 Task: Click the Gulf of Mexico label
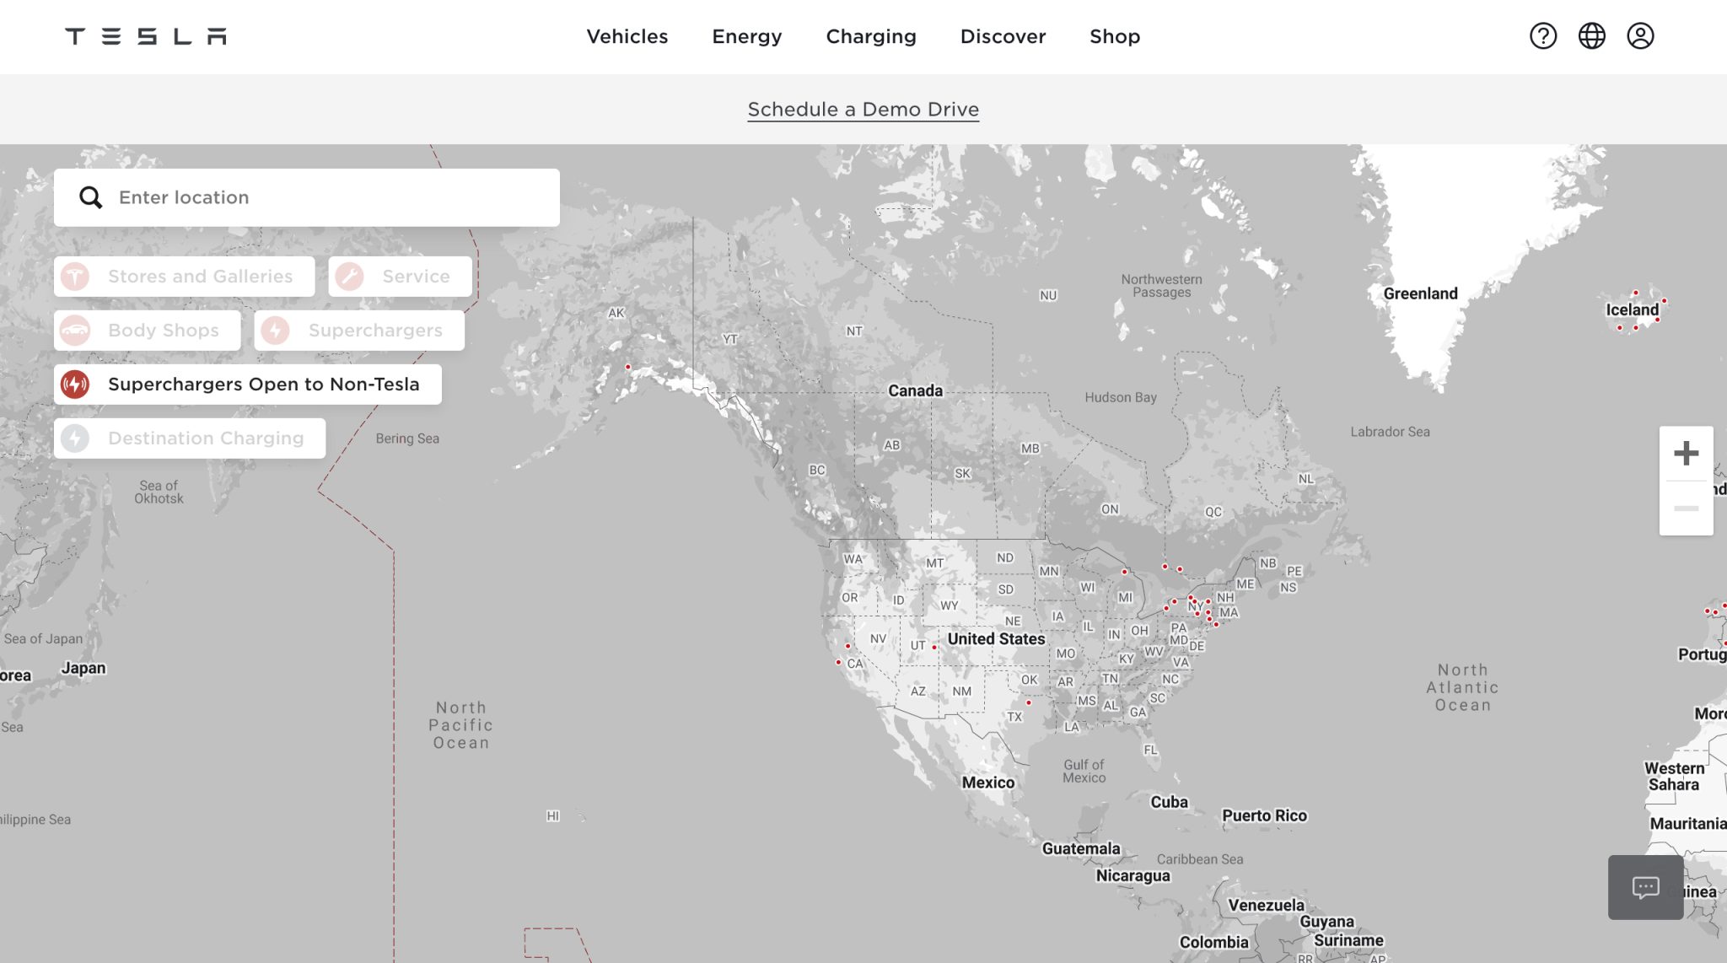pyautogui.click(x=1084, y=771)
